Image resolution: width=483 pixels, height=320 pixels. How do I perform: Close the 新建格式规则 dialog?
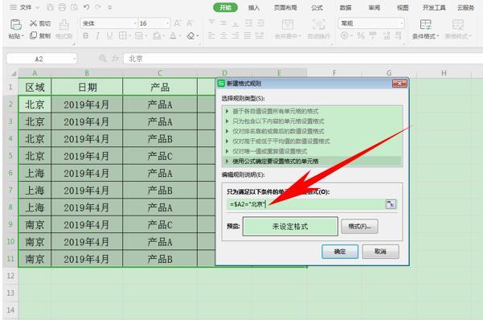click(x=399, y=84)
